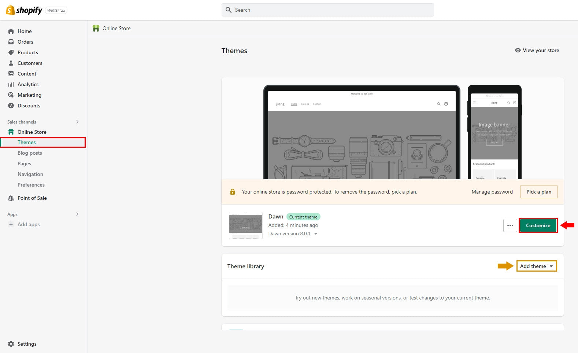Open Settings at bottom of sidebar
The height and width of the screenshot is (353, 578).
pos(27,344)
